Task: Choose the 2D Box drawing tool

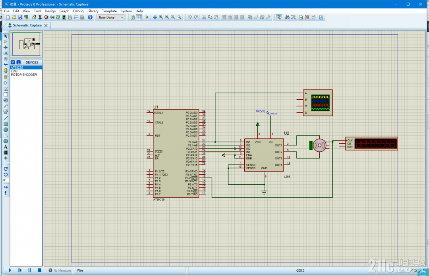Action: point(6,124)
